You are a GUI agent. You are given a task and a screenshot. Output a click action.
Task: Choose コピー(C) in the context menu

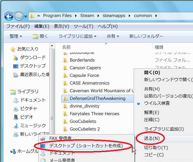click(154, 155)
